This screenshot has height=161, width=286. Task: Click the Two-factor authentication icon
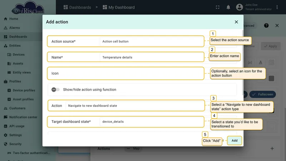(x=9, y=153)
